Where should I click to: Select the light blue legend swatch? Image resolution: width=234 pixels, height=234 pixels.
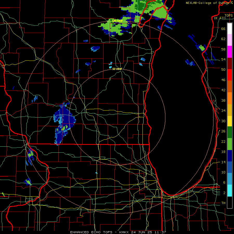[230, 179]
